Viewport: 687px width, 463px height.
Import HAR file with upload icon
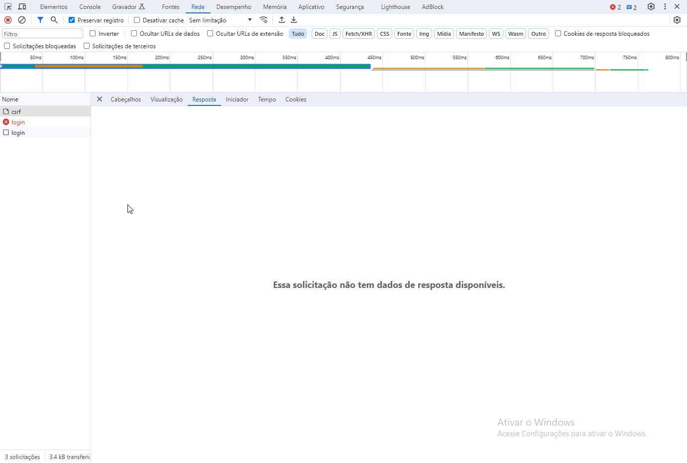point(282,20)
